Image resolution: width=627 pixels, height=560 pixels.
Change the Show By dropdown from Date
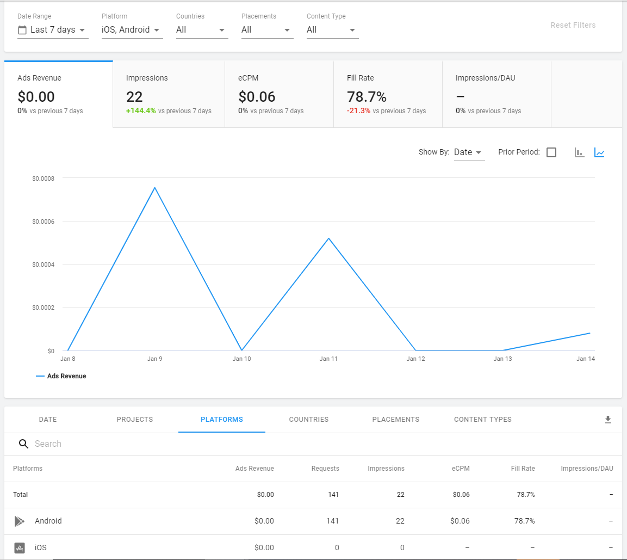[x=468, y=152]
